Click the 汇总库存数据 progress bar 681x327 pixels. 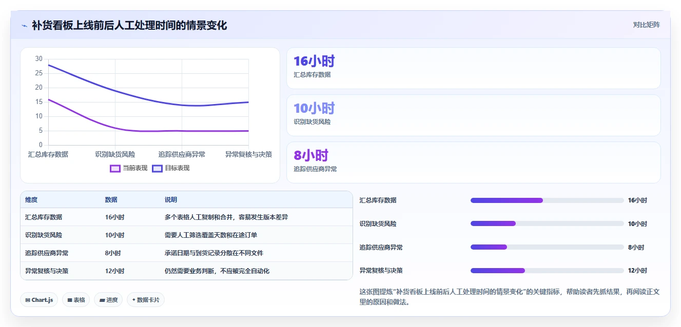tap(547, 200)
